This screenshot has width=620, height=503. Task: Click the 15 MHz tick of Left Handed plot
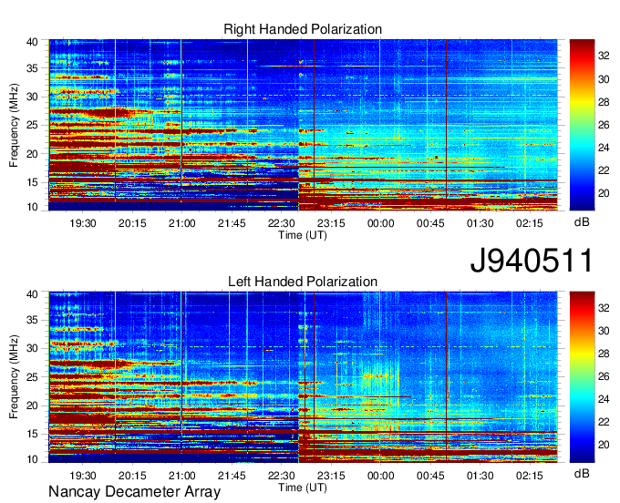pyautogui.click(x=33, y=435)
